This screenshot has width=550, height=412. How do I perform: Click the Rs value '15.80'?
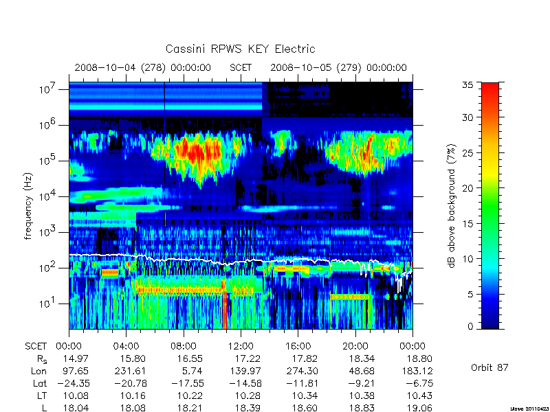point(133,358)
